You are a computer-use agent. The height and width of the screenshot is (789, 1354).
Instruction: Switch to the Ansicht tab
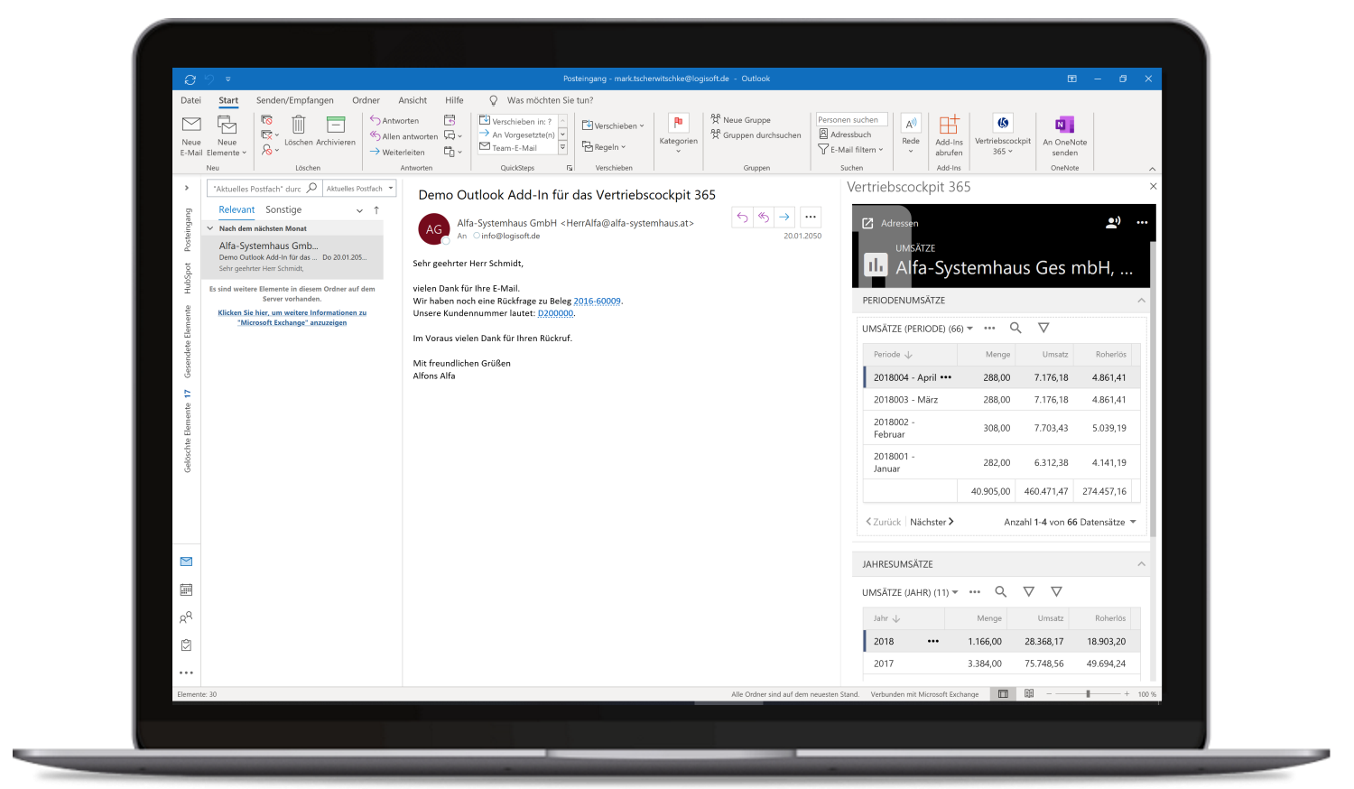coord(413,100)
